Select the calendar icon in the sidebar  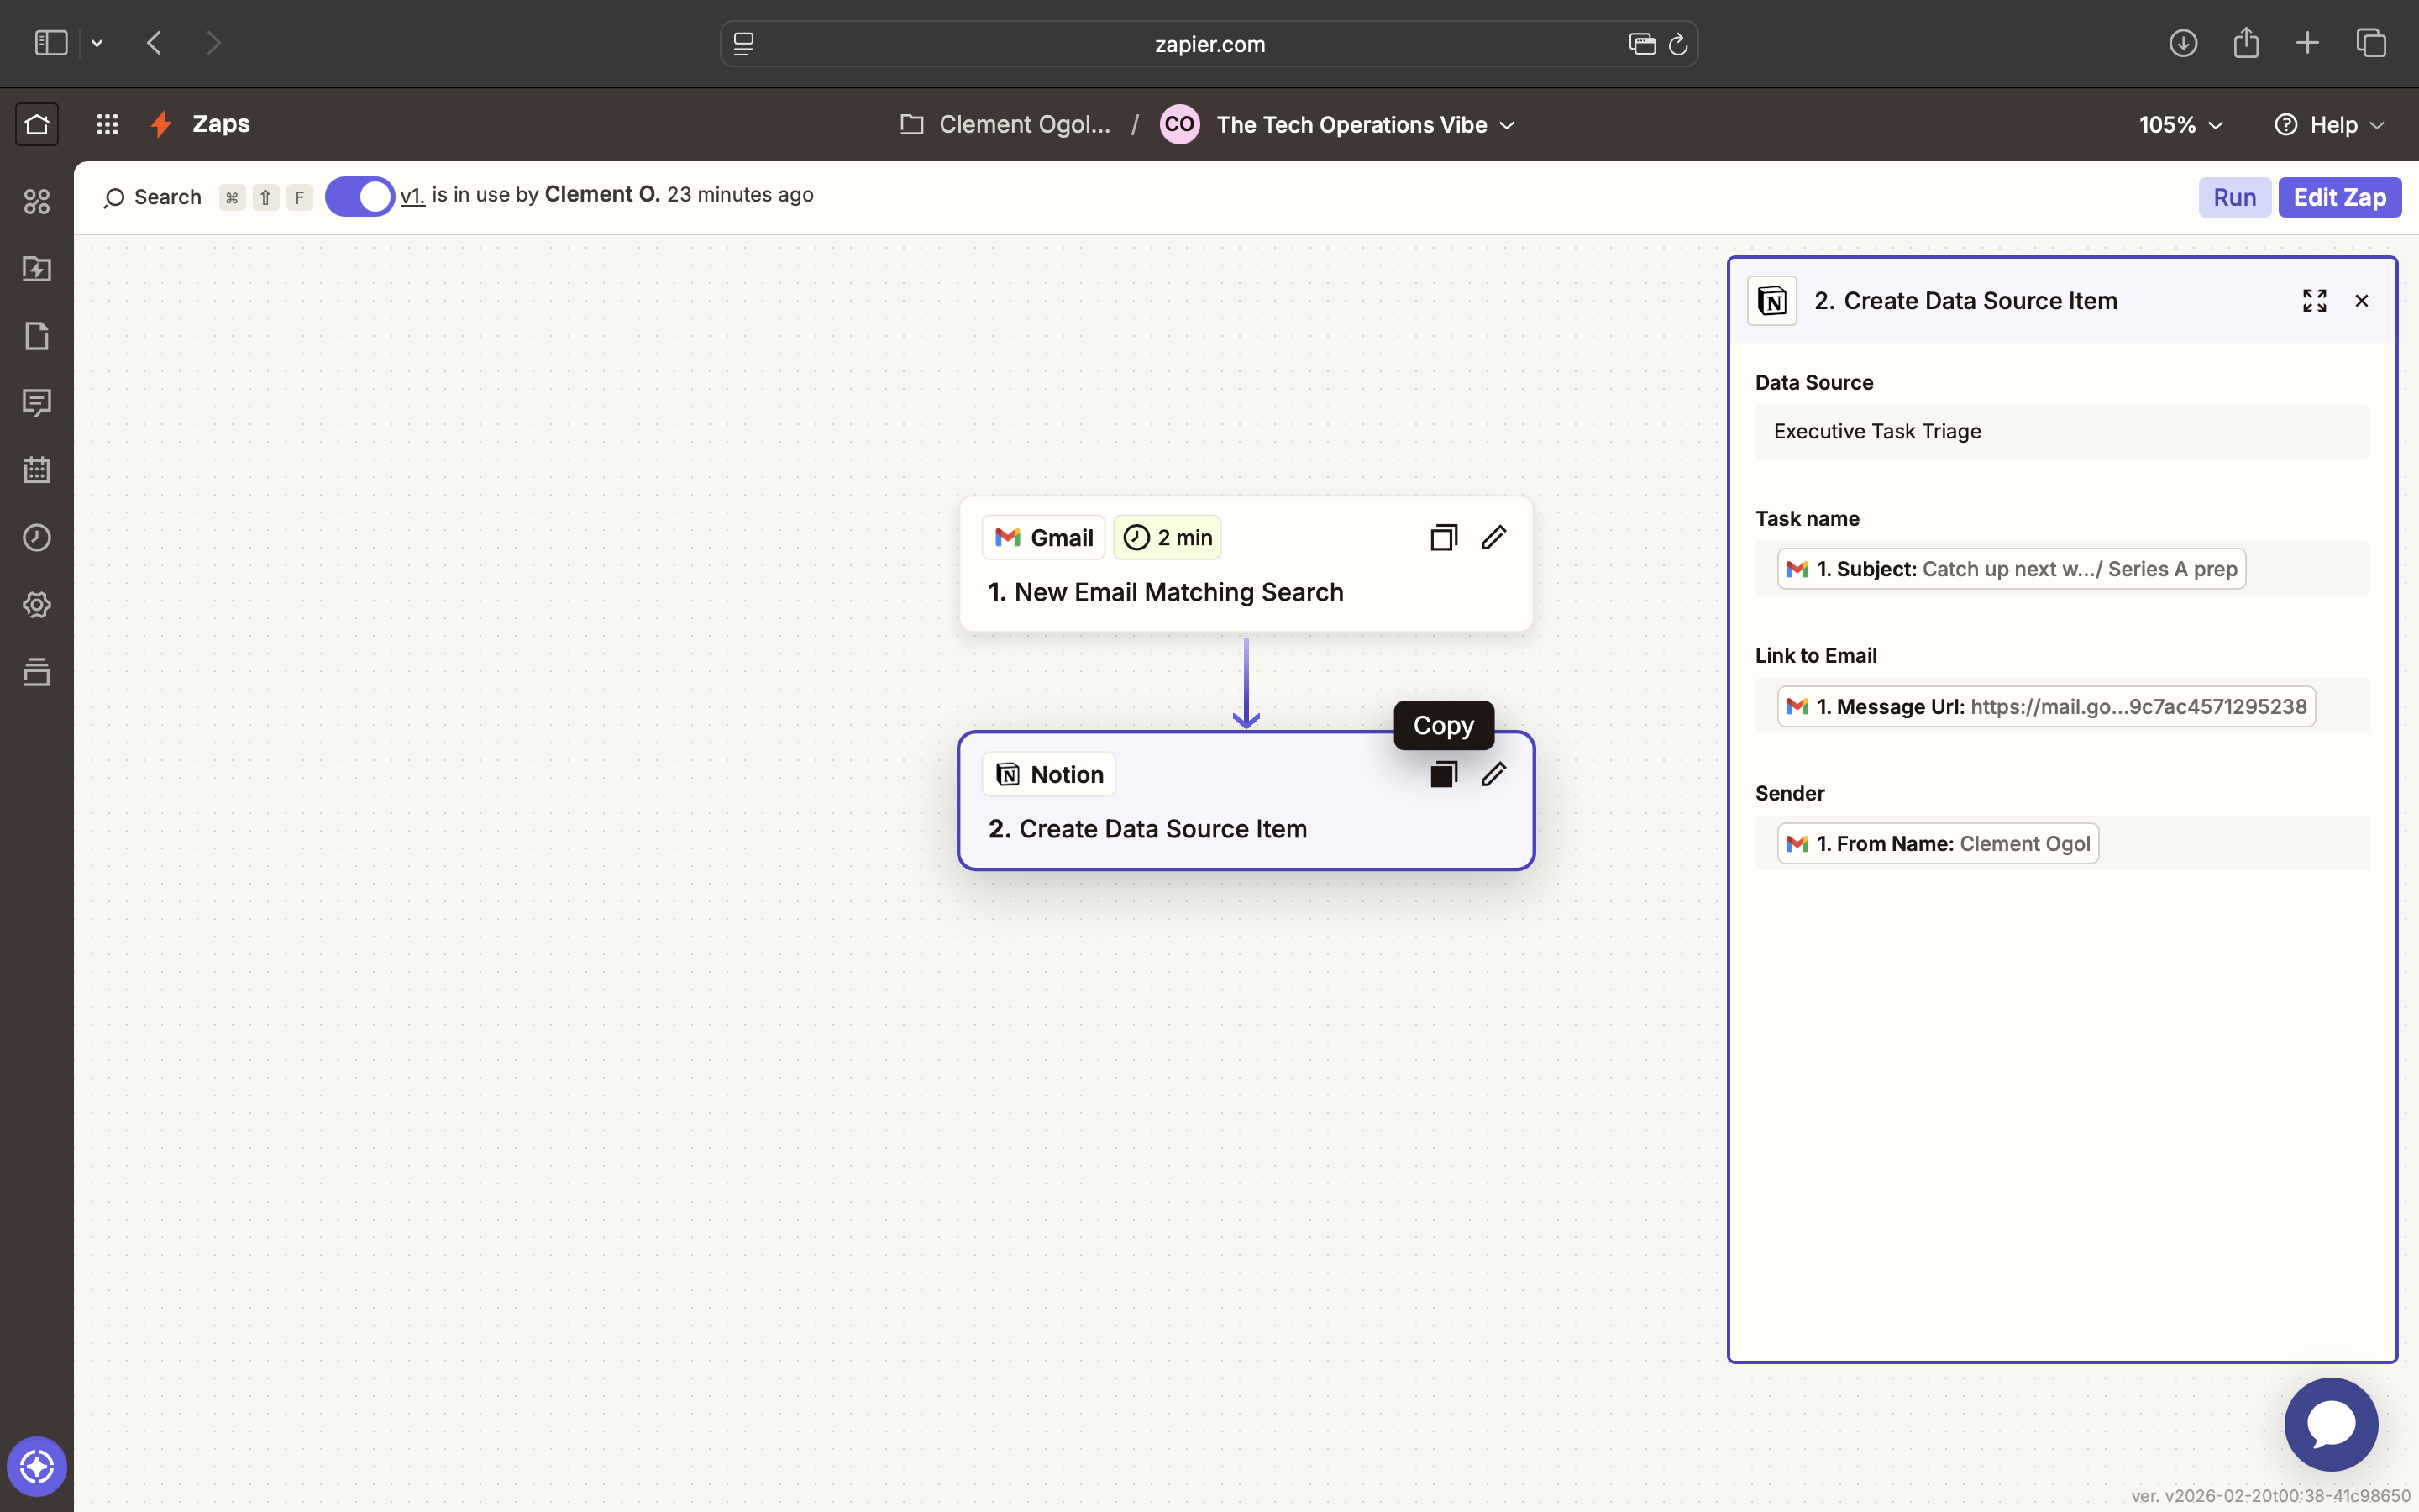(37, 469)
